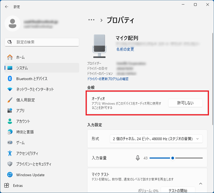This screenshot has height=193, width=214.
Task: Open ゲーム settings category
Action: [42, 143]
